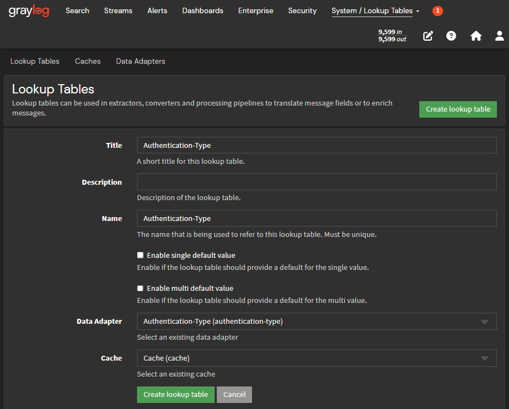Switch to the Data Adapters tab
The image size is (509, 409).
pyautogui.click(x=140, y=62)
